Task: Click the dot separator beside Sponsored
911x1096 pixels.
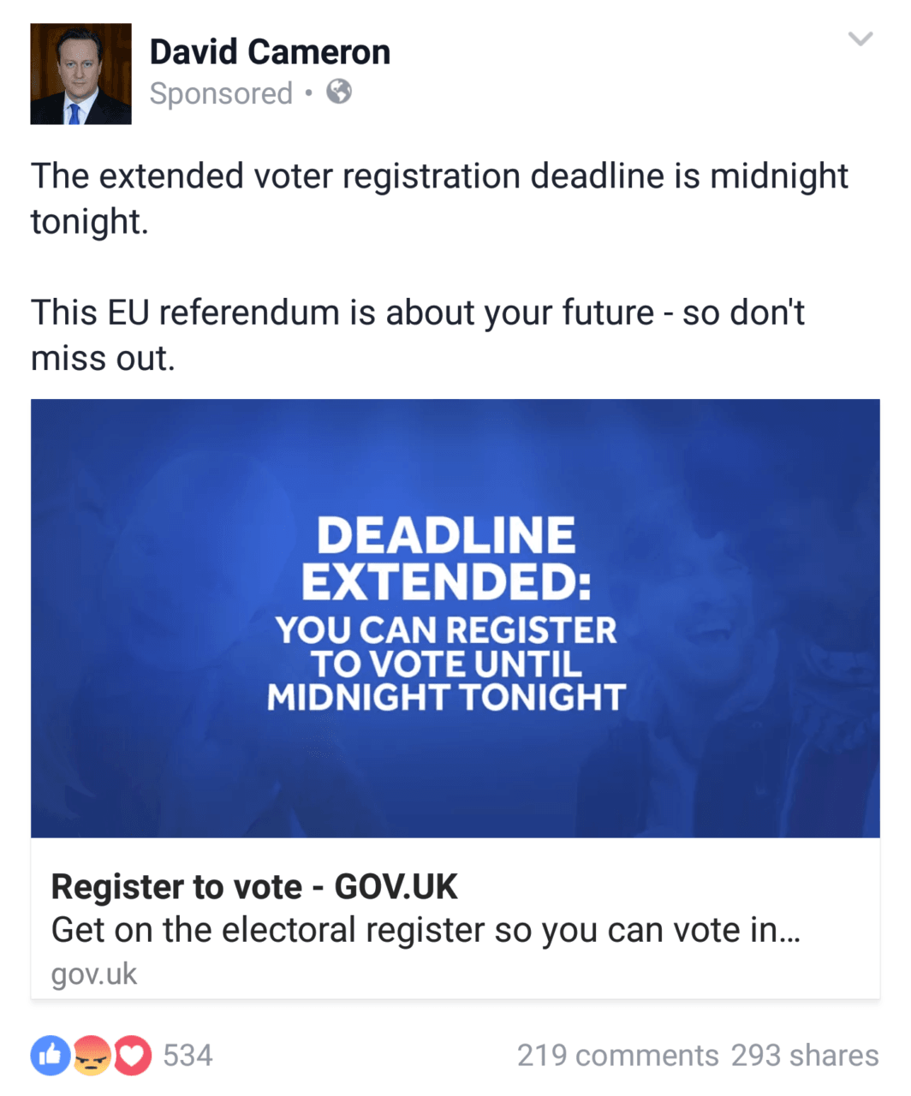Action: [309, 92]
